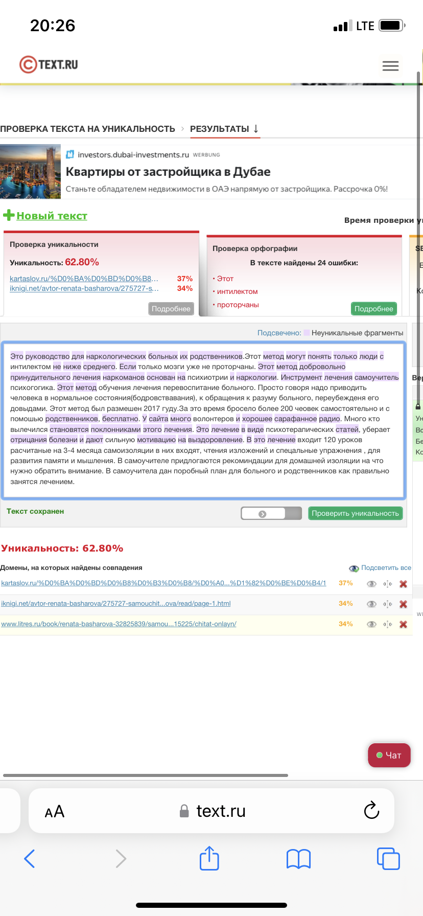The width and height of the screenshot is (423, 916).
Task: Click misspelled word проторчаны in error list
Action: click(x=238, y=305)
